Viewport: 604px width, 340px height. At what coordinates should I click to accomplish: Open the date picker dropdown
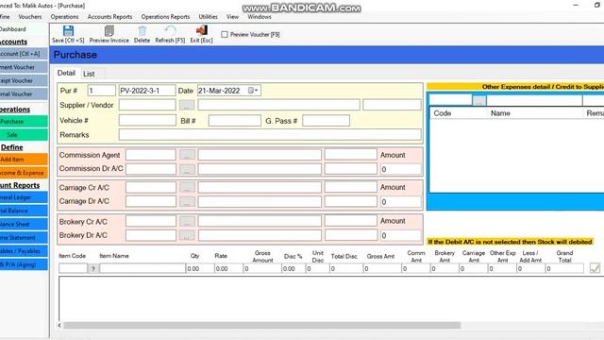(x=254, y=91)
